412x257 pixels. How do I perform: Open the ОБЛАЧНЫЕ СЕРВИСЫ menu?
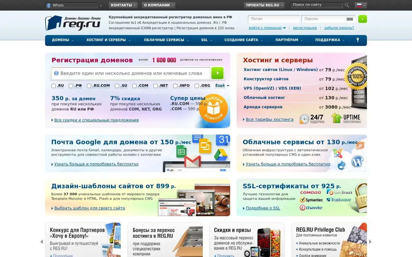coord(166,40)
